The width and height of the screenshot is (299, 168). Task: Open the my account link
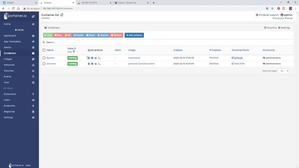(278, 18)
